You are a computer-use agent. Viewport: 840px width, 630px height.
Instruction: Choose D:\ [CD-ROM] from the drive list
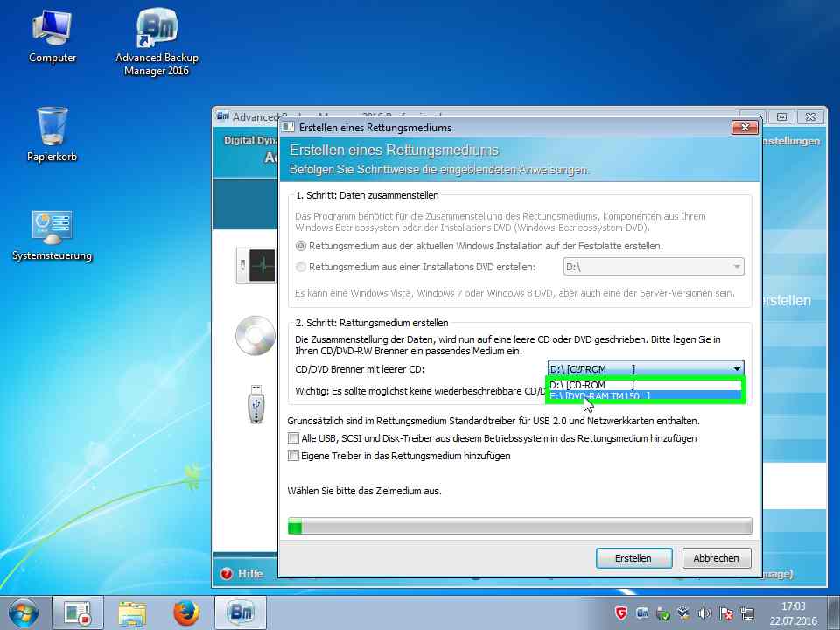(x=645, y=385)
